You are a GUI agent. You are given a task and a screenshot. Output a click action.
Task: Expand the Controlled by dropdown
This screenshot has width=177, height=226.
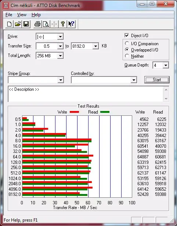[x=134, y=80]
